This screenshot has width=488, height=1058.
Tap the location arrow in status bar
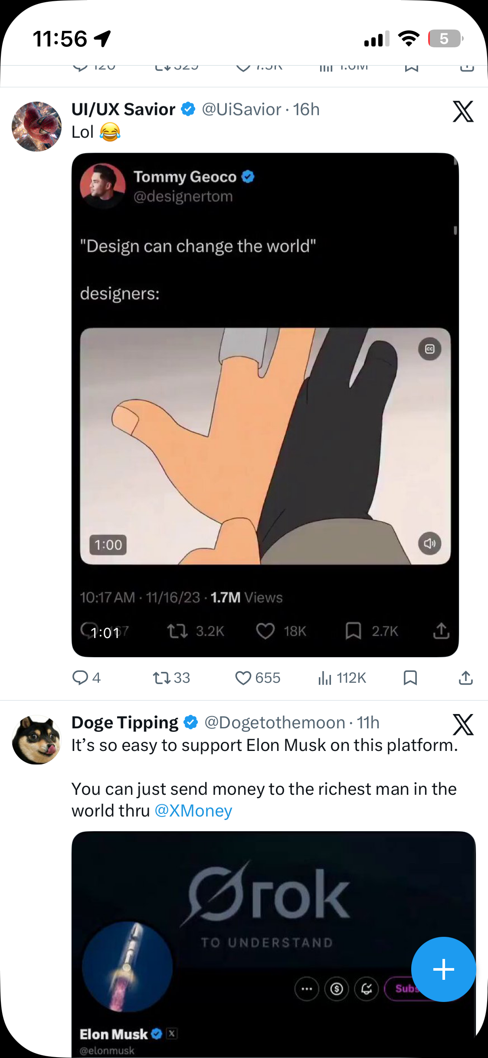point(102,39)
